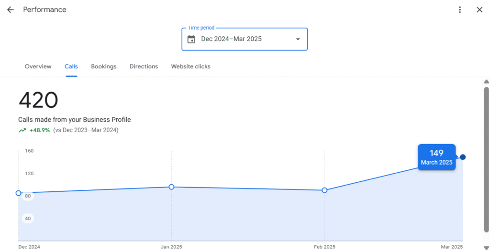View the Website clicks tab
Image resolution: width=490 pixels, height=251 pixels.
(x=190, y=66)
